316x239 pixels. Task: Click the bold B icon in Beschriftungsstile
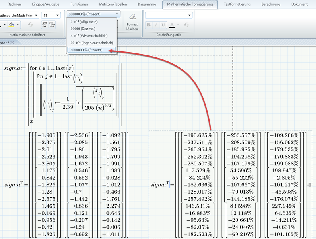tap(149, 25)
